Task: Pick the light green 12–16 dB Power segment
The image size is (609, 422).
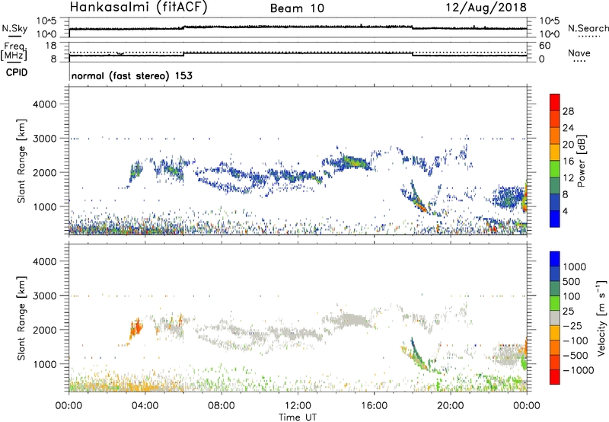Action: [555, 169]
